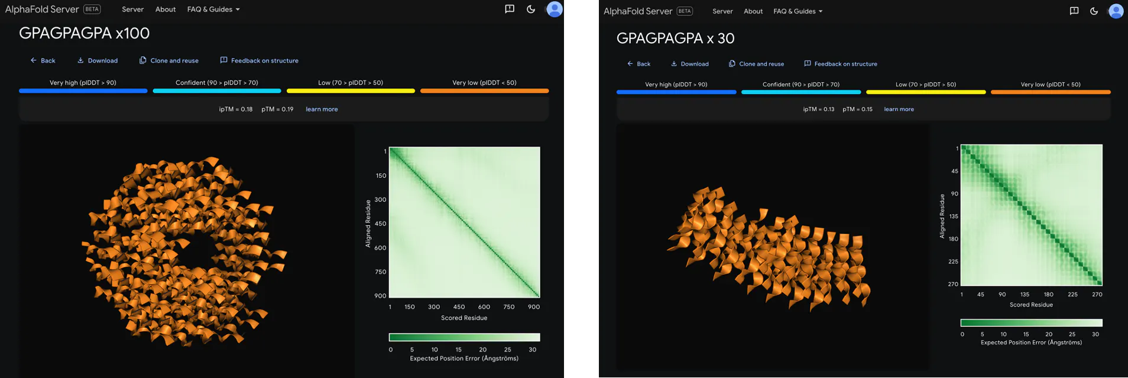Open user avatar in left window
Image resolution: width=1128 pixels, height=378 pixels.
[x=555, y=9]
